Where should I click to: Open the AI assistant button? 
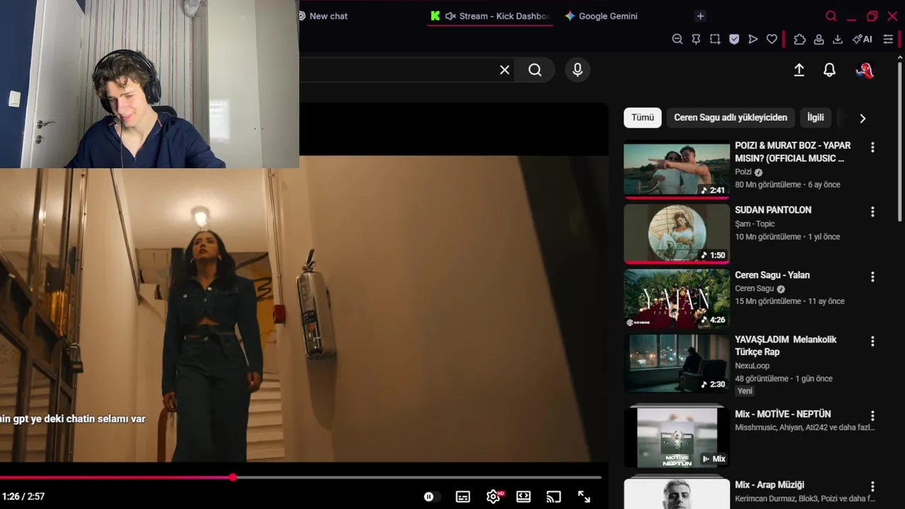pos(862,40)
